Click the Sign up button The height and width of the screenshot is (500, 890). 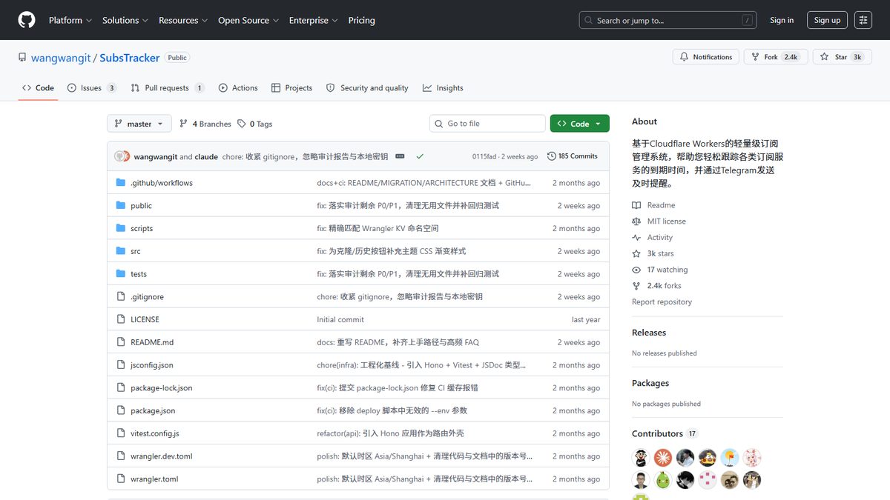(827, 20)
